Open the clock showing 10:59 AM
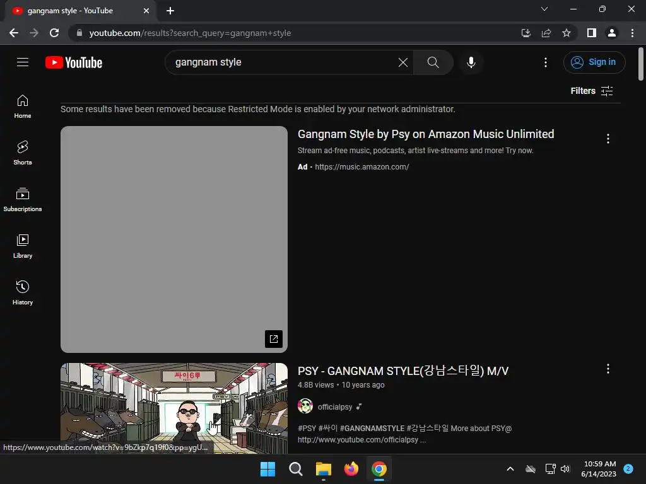The height and width of the screenshot is (484, 646). tap(599, 469)
